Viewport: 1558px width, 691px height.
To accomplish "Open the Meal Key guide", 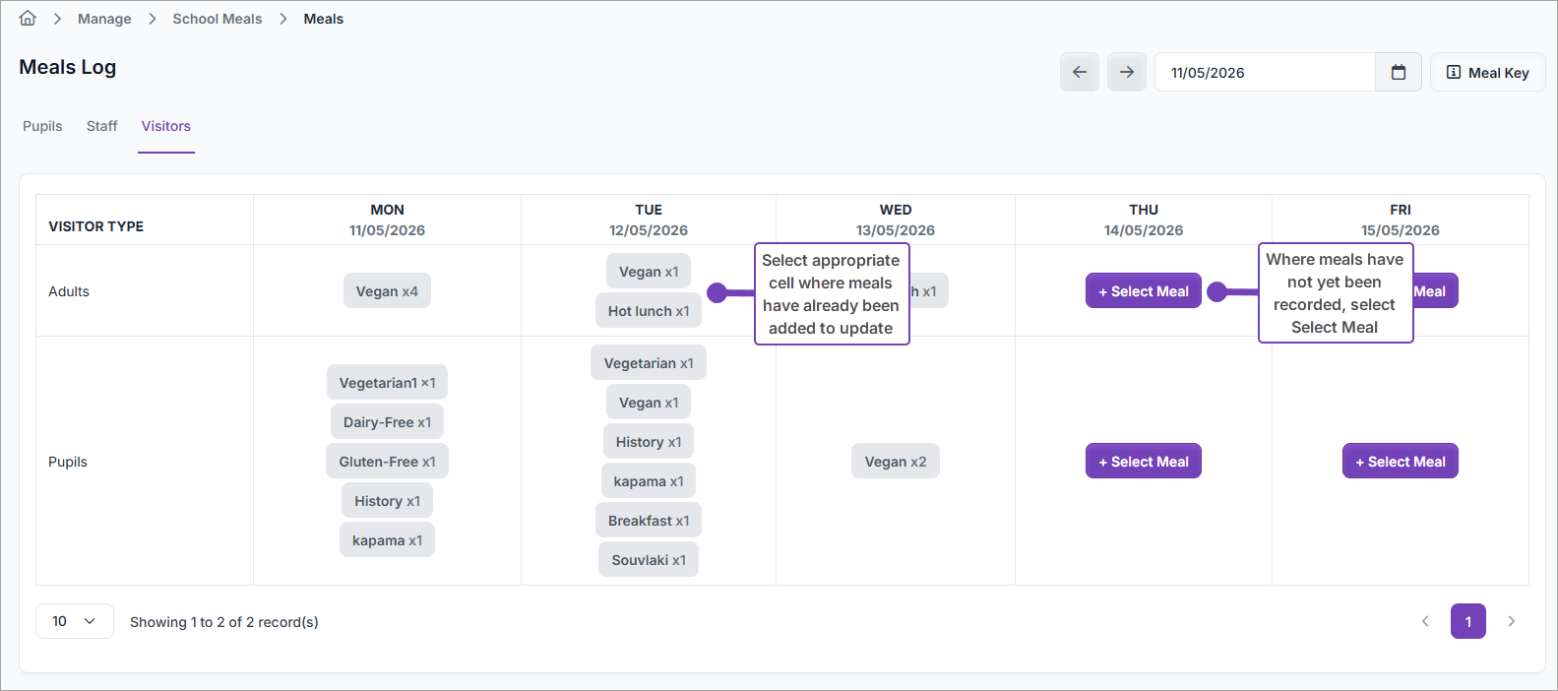I will click(1488, 72).
